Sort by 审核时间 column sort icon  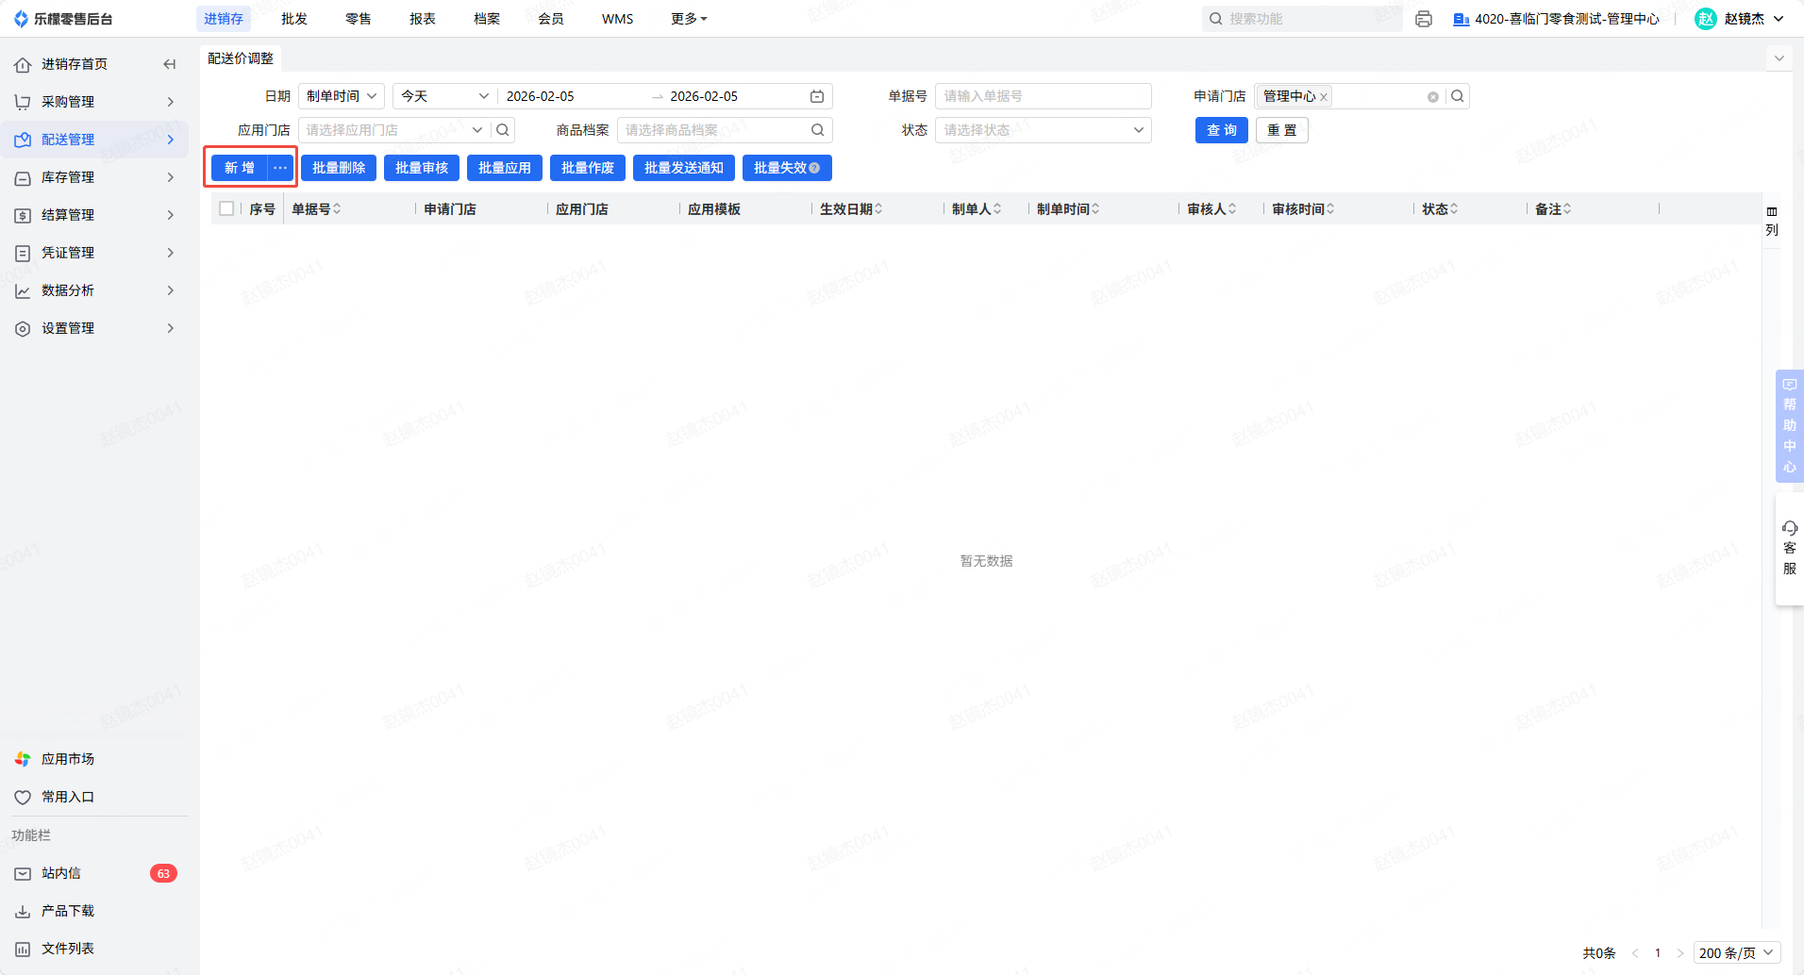[x=1330, y=209]
